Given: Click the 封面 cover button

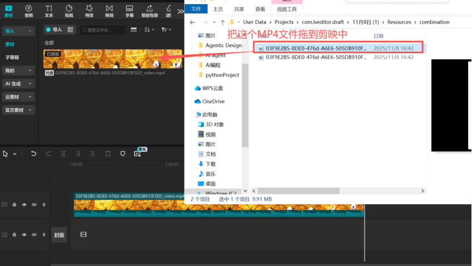Looking at the screenshot, I should point(59,235).
